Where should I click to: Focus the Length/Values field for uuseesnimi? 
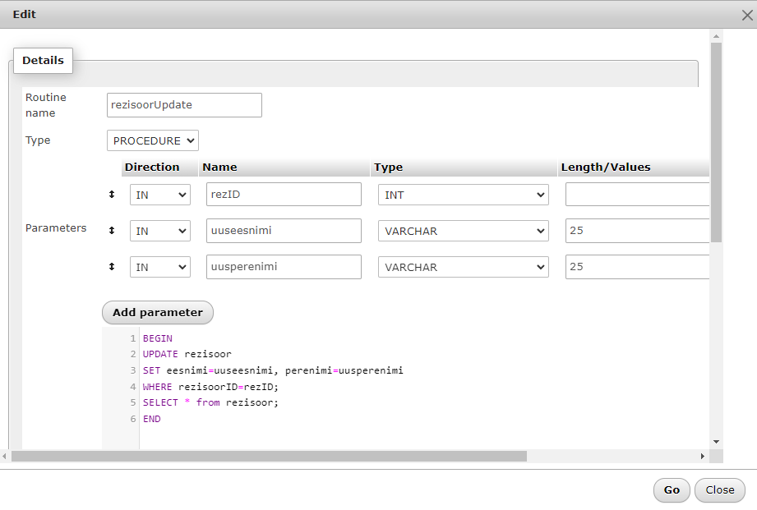[637, 231]
